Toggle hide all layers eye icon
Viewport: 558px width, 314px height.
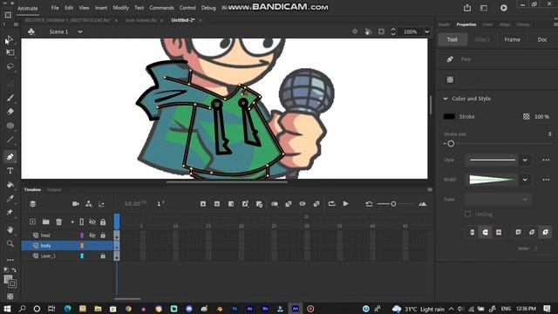coord(92,222)
